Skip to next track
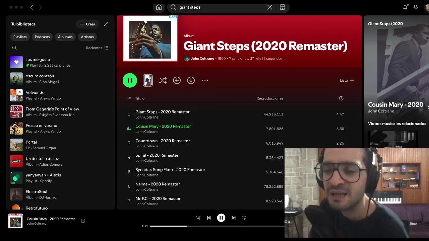 [234, 218]
